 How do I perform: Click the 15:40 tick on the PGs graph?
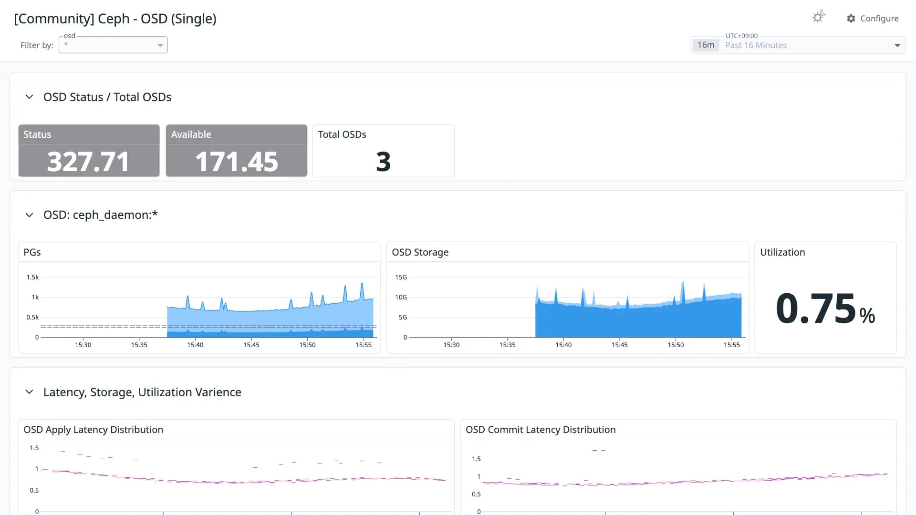click(195, 345)
